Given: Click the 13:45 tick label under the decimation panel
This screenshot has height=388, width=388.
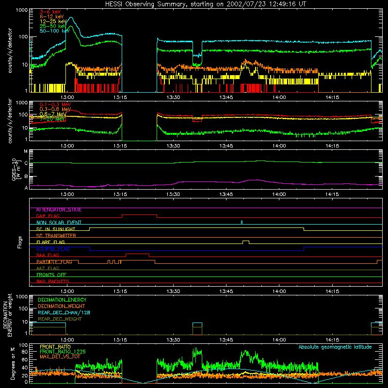Looking at the screenshot, I should (226, 340).
